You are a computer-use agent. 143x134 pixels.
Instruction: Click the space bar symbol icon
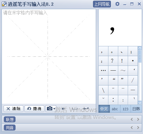pyautogui.click(x=75, y=109)
